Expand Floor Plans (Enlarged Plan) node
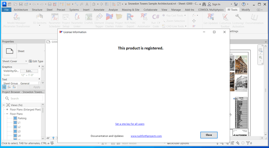Viewport: 269px width, 148px height. coord(7,109)
